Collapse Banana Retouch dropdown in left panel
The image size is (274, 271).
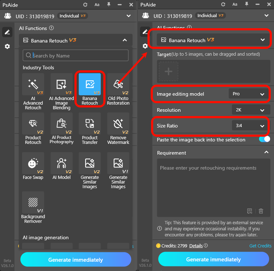(x=125, y=40)
